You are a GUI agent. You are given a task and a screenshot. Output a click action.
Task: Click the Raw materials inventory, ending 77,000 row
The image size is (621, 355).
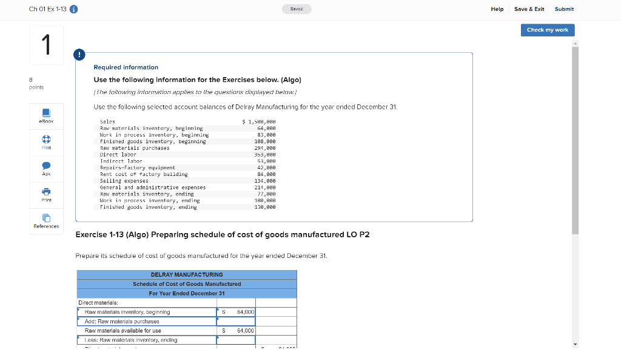(x=187, y=194)
